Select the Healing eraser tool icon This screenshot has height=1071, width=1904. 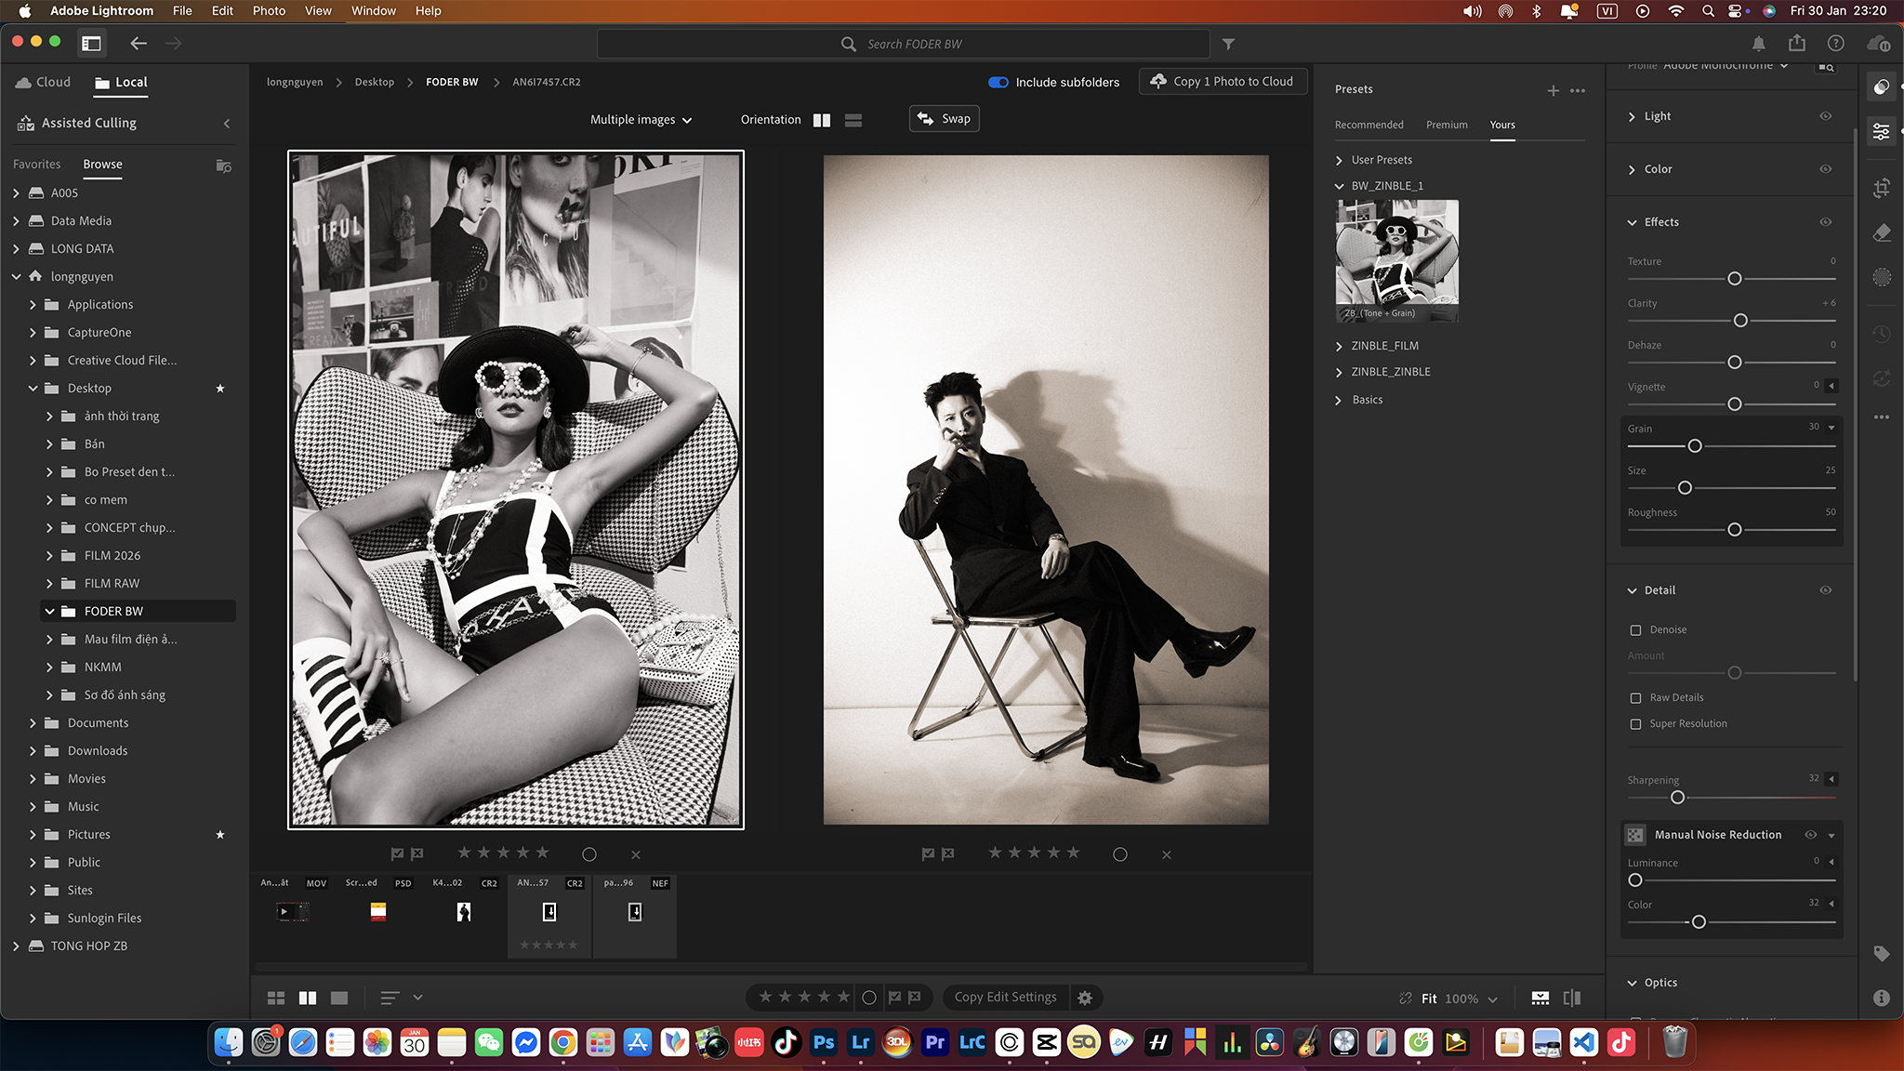pos(1882,232)
